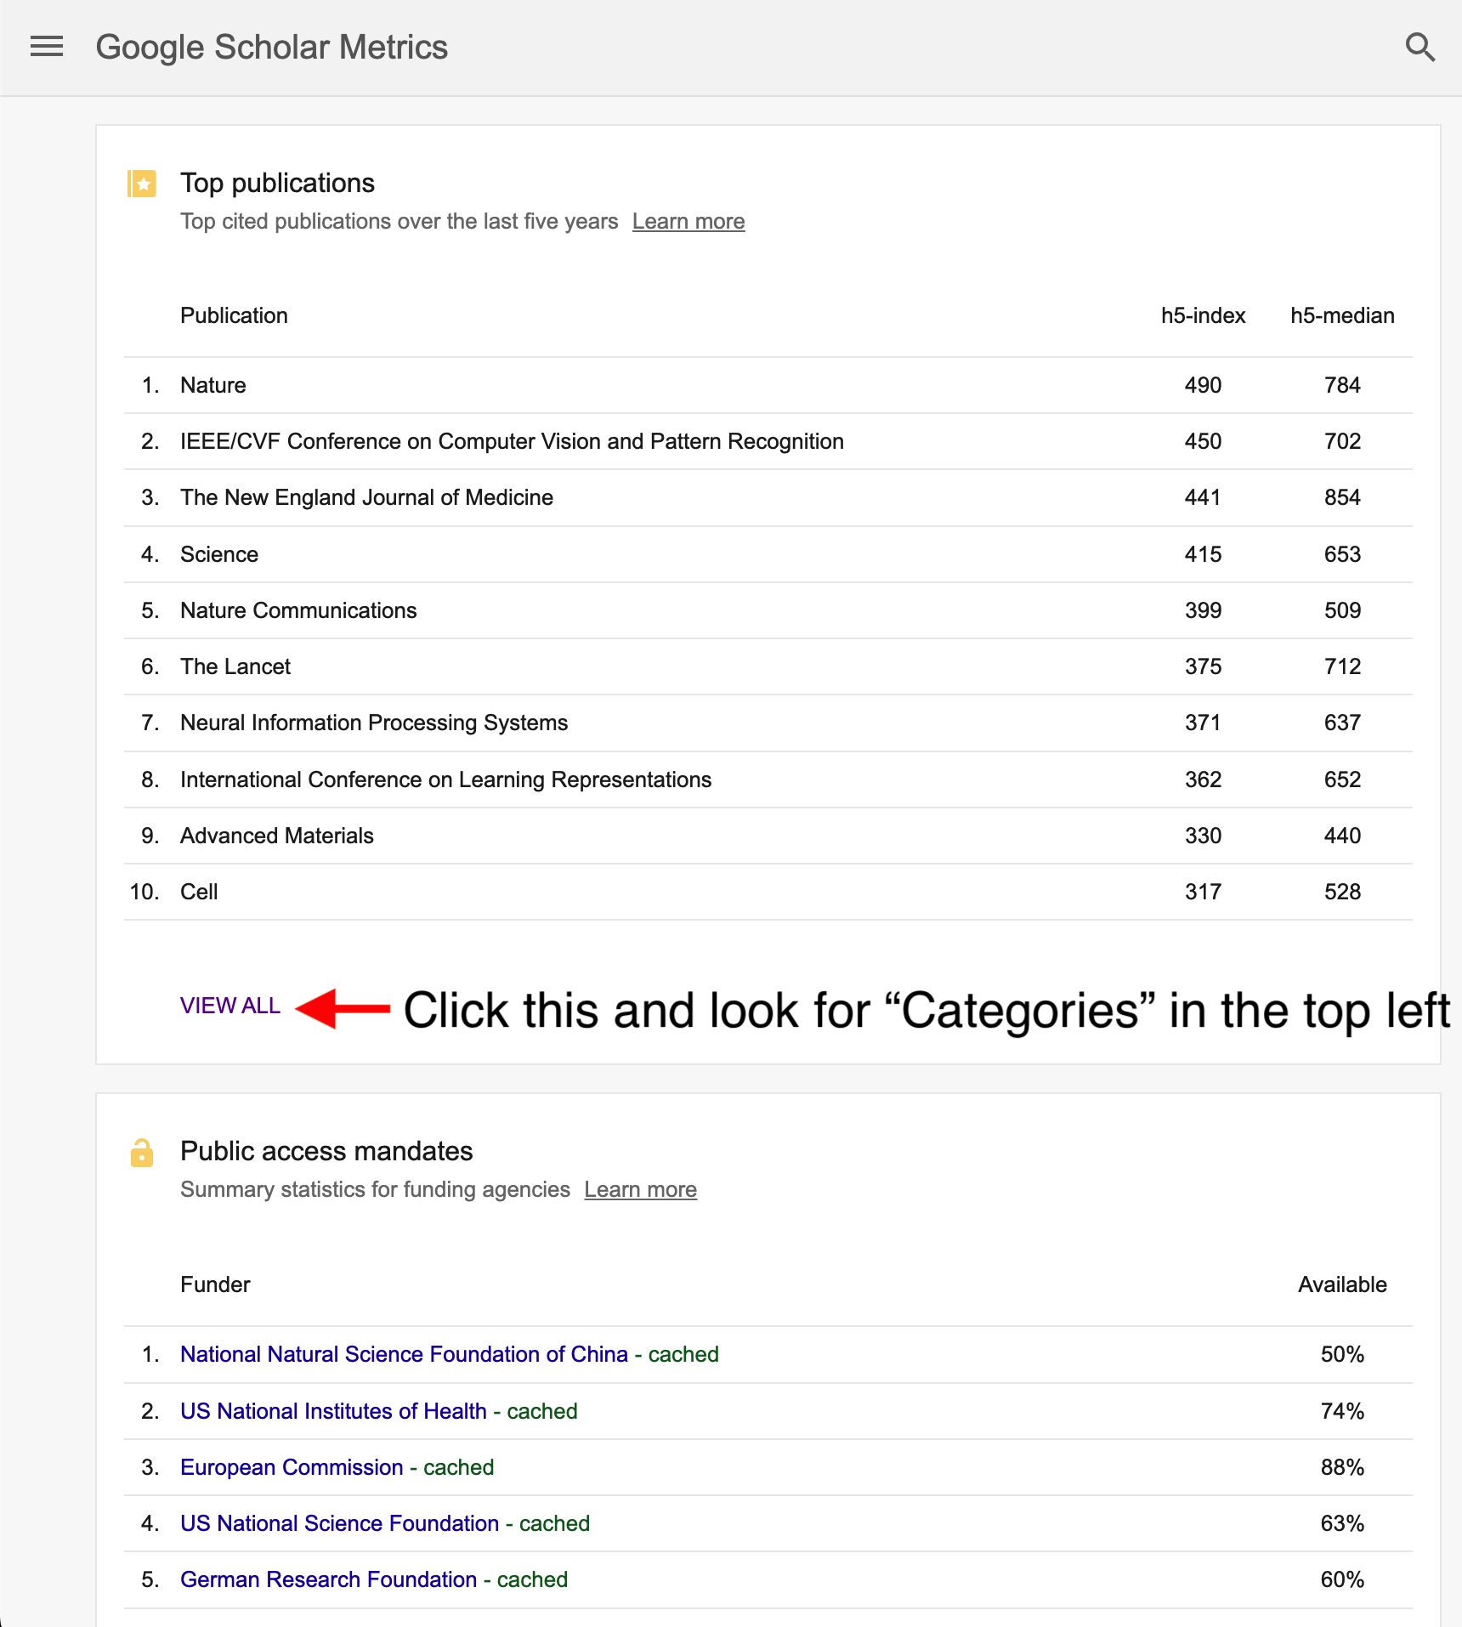Viewport: 1462px width, 1627px height.
Task: Open cached link for European Commission
Action: tap(459, 1467)
